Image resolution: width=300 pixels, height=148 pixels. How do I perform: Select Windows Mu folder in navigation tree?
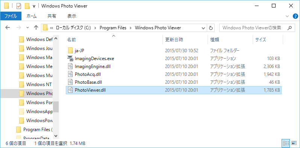pos(36,76)
